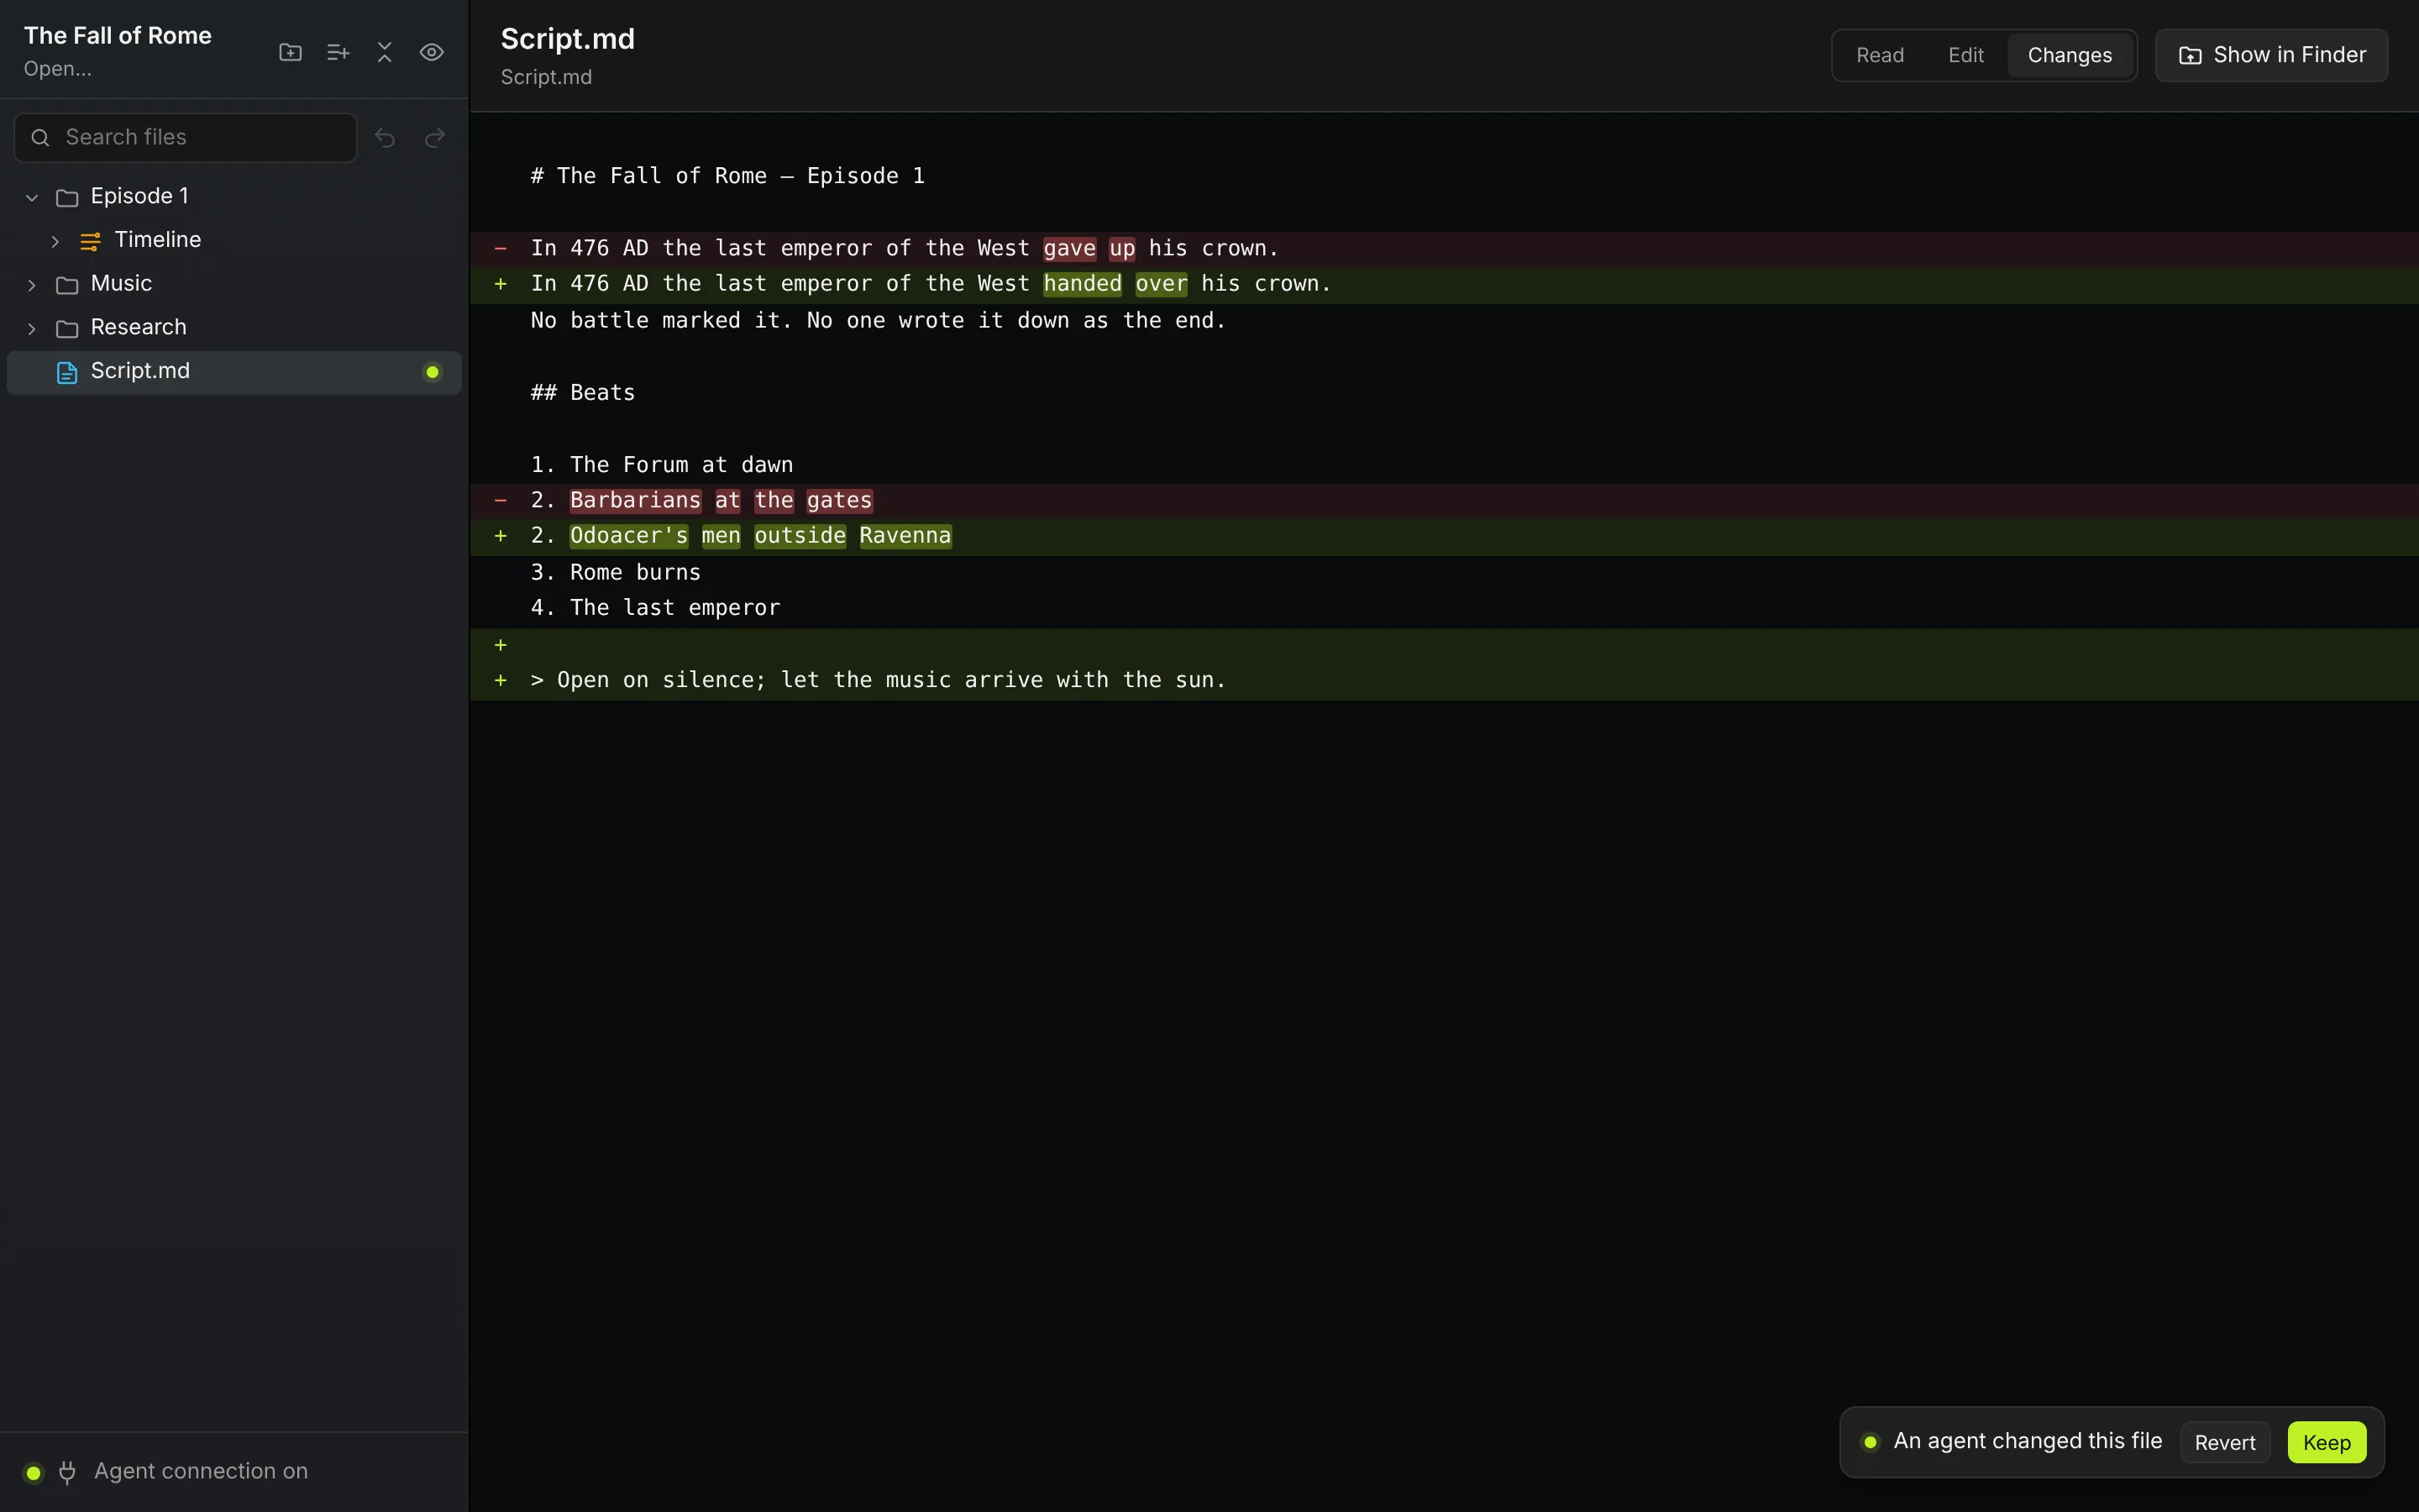This screenshot has height=1512, width=2419.
Task: Click added 'handed over' highlighted line
Action: click(1443, 284)
